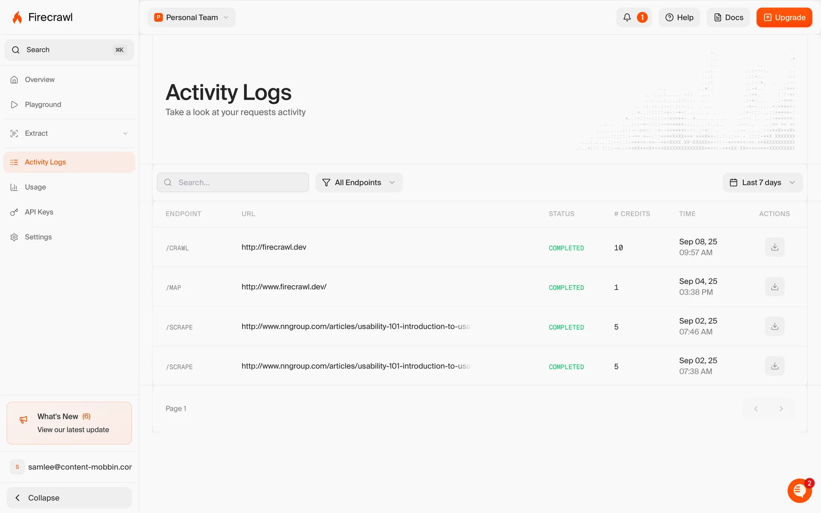Download the /CRAWL firecrawl.dev log
The height and width of the screenshot is (513, 821).
[774, 247]
